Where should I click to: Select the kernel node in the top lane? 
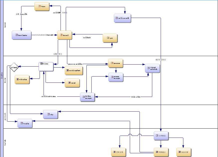pyautogui.click(x=65, y=35)
